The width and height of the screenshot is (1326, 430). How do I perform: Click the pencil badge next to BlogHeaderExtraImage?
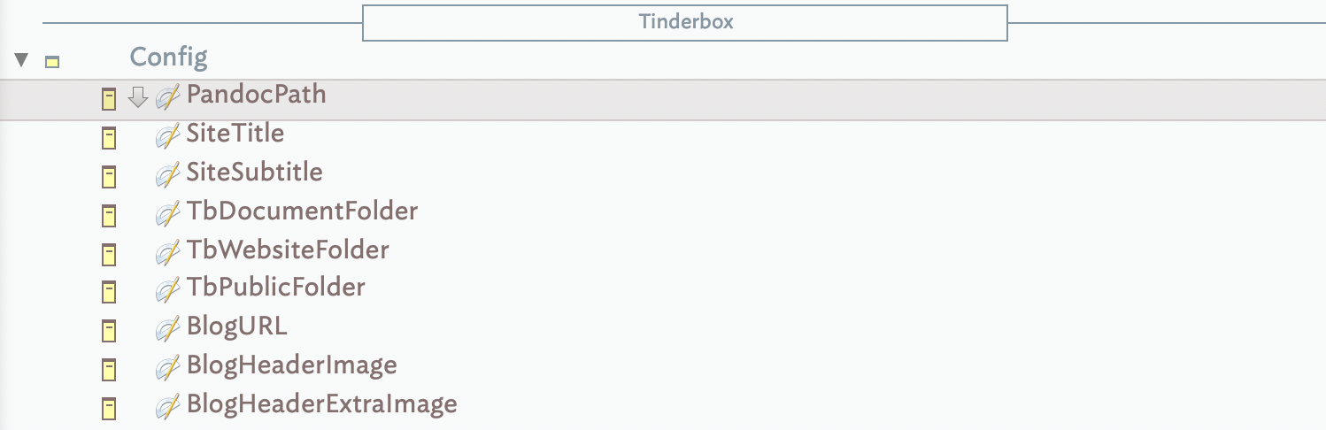tap(167, 407)
